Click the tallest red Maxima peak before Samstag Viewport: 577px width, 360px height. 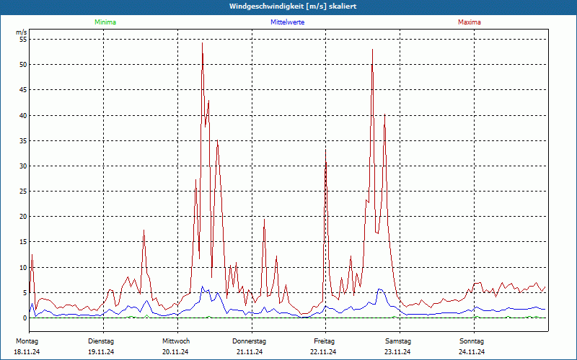click(x=372, y=50)
